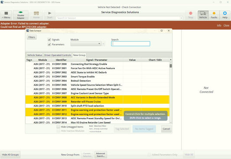
Task: Click the Value column header
Action: 132,60
